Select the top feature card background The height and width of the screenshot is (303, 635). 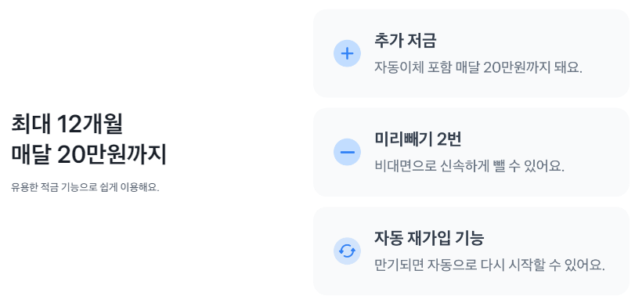471,53
